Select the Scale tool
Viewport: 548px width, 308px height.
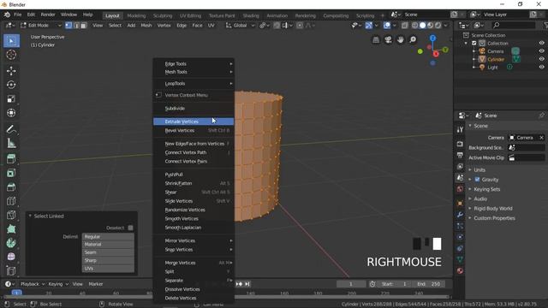tap(11, 99)
